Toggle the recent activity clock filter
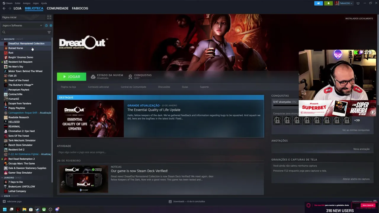The width and height of the screenshot is (379, 213). pos(46,25)
